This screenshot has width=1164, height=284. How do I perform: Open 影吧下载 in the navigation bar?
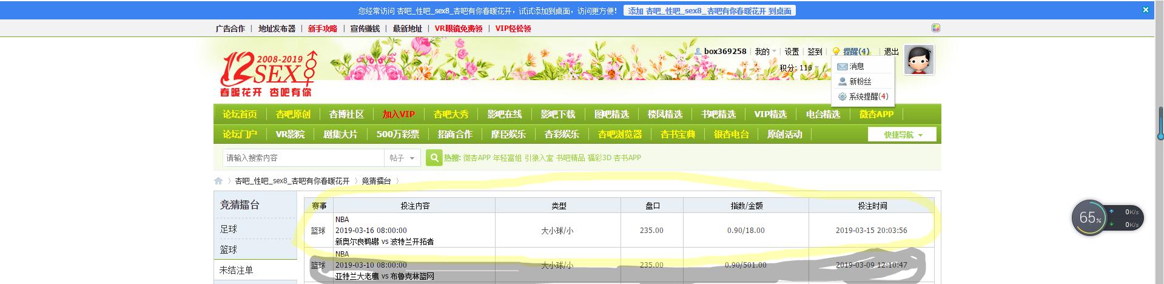click(558, 114)
